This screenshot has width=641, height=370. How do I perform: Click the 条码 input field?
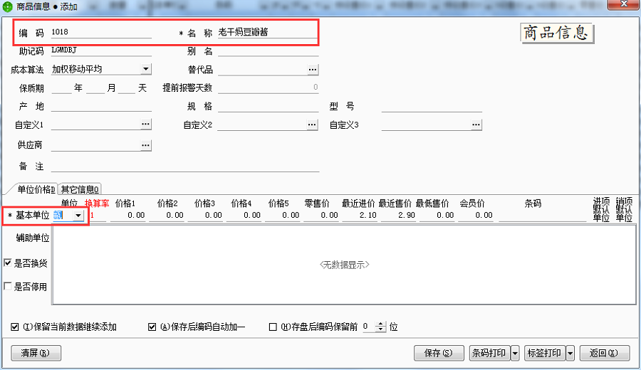542,215
